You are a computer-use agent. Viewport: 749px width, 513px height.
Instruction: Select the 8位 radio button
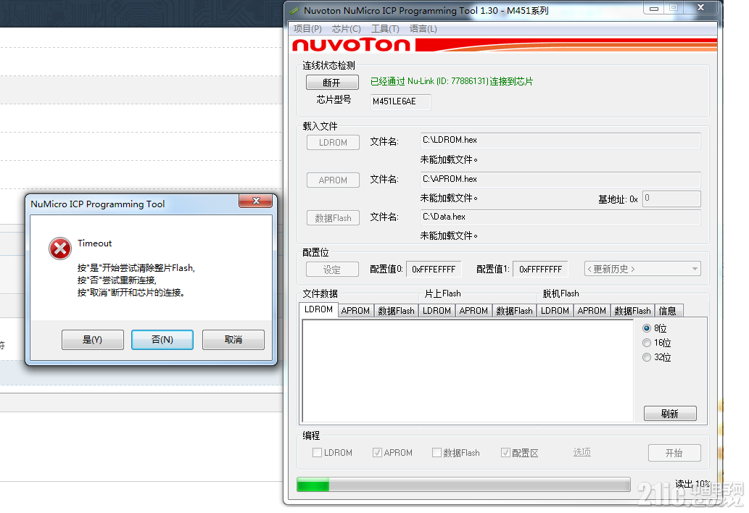click(x=647, y=328)
